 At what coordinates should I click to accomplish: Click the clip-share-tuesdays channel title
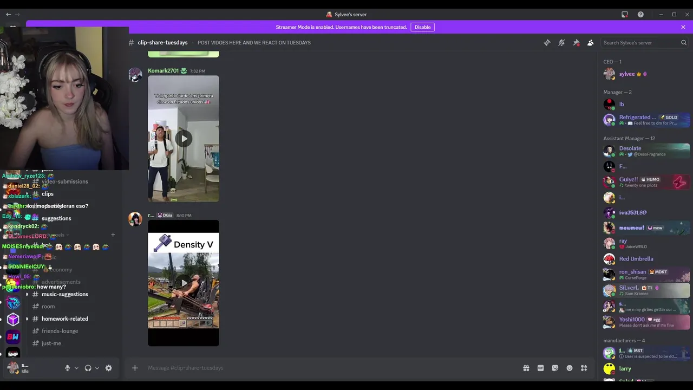click(162, 43)
